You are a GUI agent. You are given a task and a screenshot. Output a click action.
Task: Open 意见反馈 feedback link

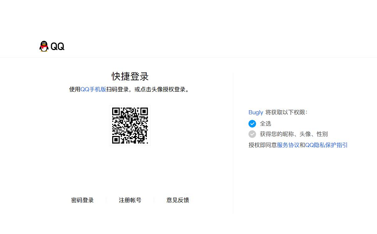coord(177,200)
